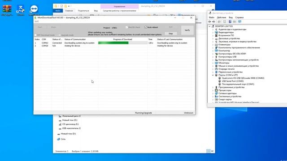Click the CD-дисковод (E:) drive icon
Image resolution: width=287 pixels, height=161 pixels.
60,124
